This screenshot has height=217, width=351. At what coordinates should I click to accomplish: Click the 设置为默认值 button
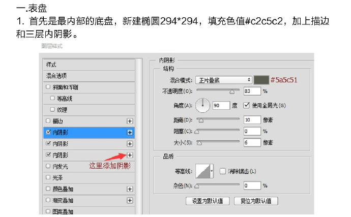tap(208, 201)
